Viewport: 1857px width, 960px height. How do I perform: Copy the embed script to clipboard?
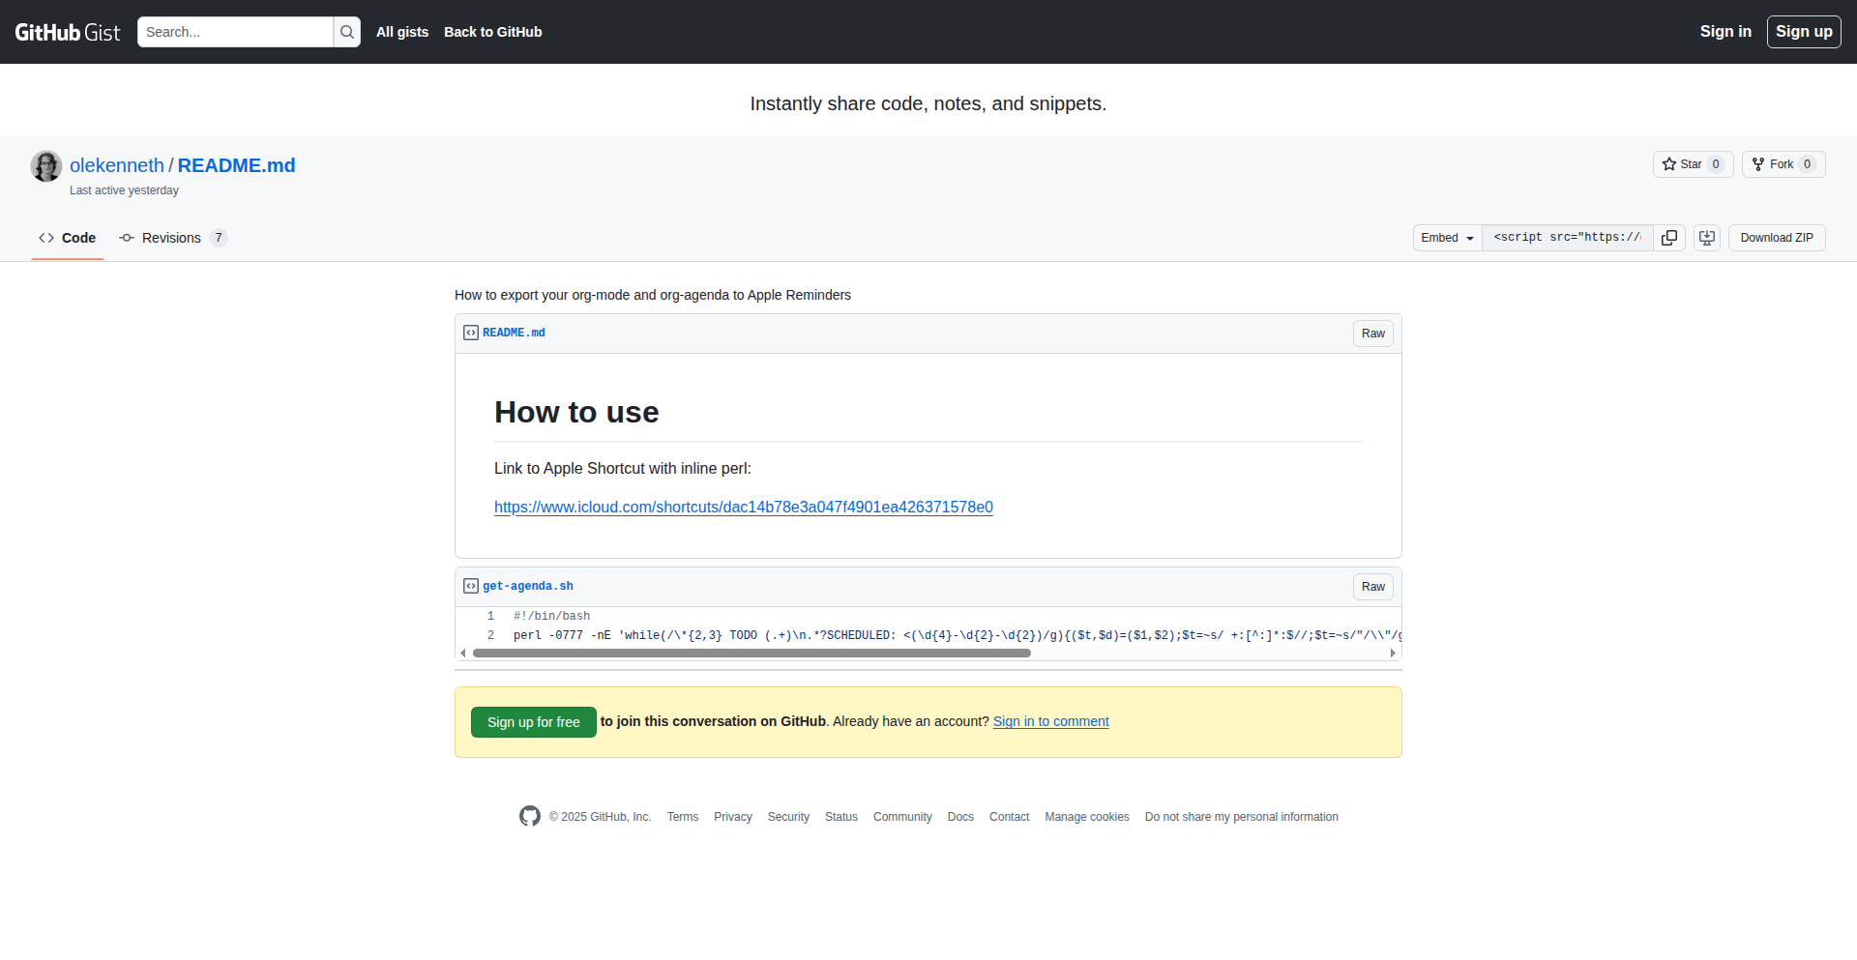[x=1669, y=238]
